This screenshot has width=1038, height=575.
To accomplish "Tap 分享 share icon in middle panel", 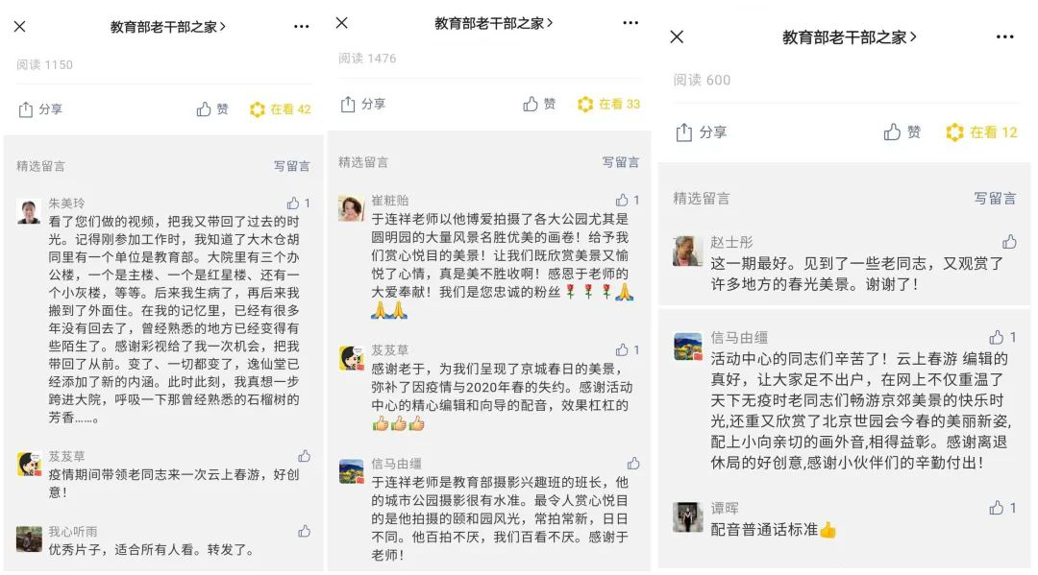I will coord(348,104).
